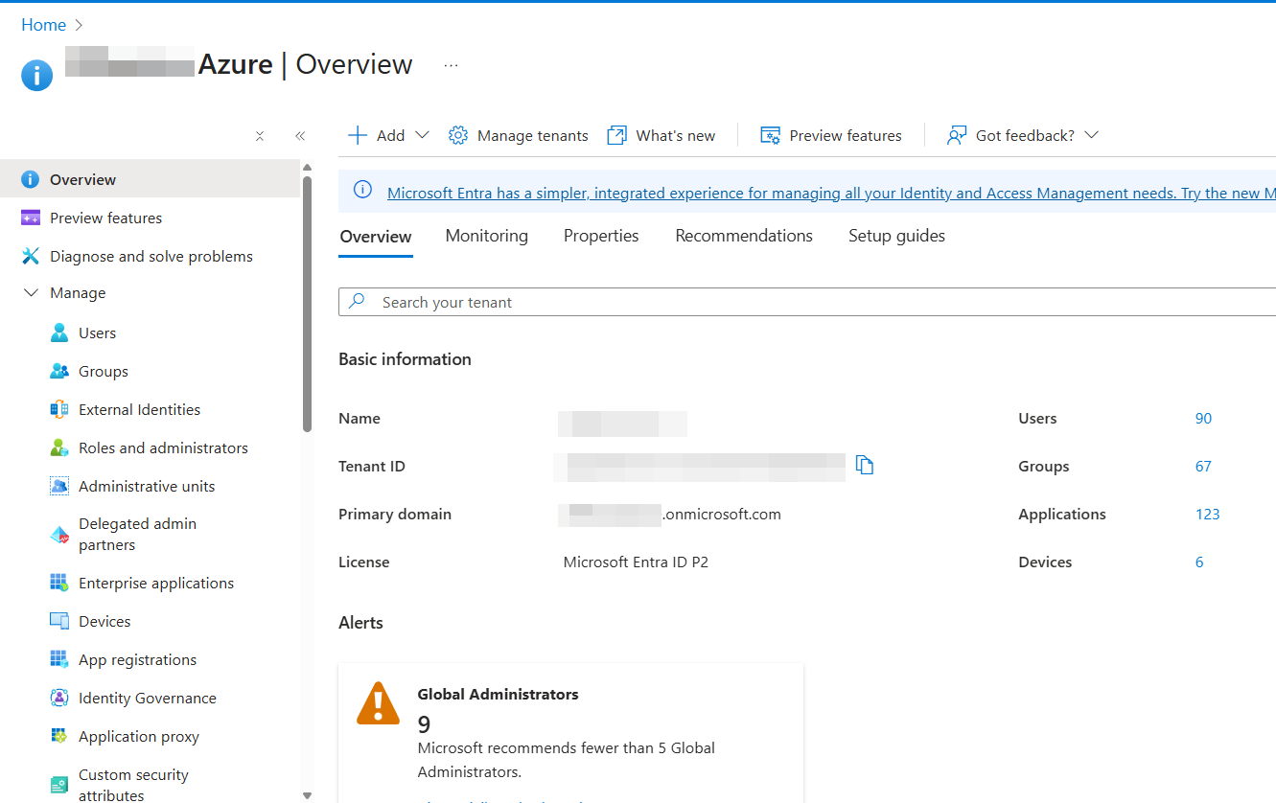Select Administrative units in sidebar
The height and width of the screenshot is (803, 1276).
[147, 486]
